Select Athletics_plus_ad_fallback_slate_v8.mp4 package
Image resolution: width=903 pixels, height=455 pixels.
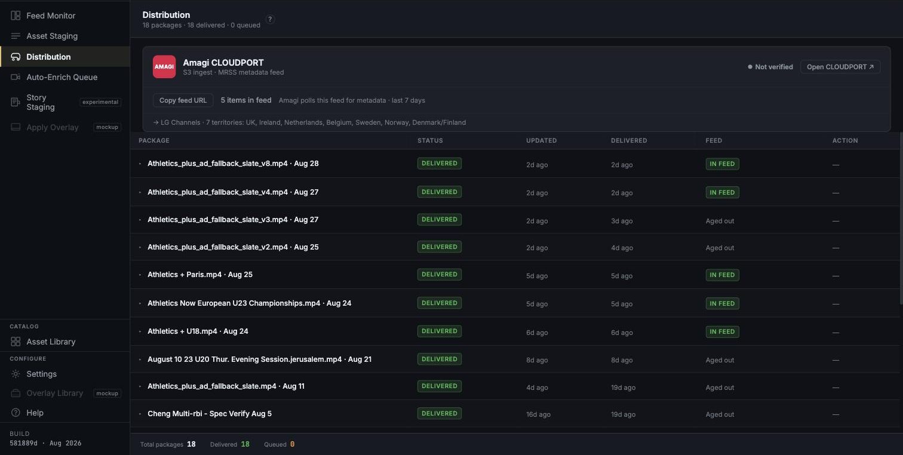(233, 164)
